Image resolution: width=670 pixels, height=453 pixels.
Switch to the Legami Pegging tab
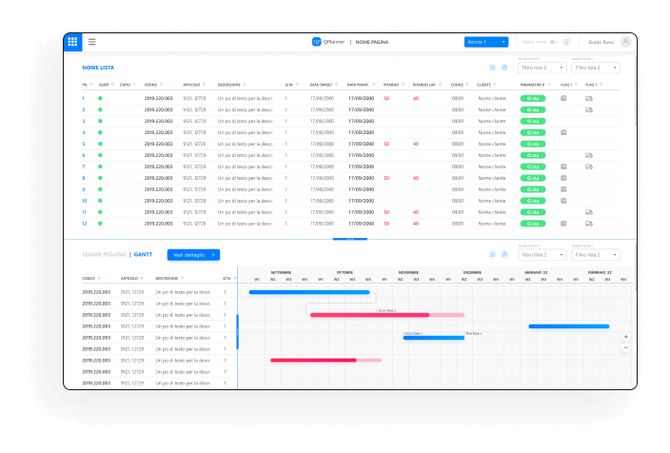[103, 255]
